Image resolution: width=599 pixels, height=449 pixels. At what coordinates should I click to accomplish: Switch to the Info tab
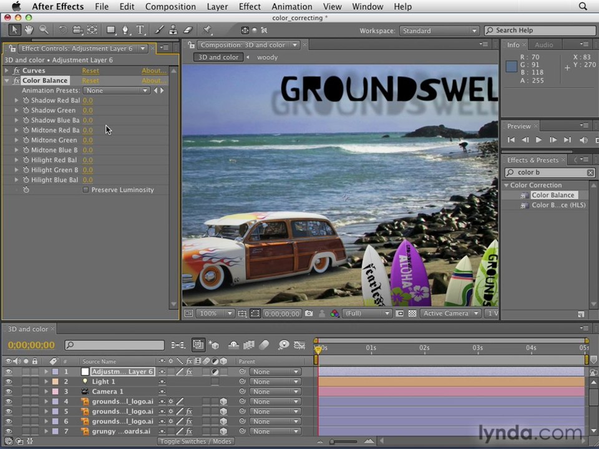[x=513, y=45]
